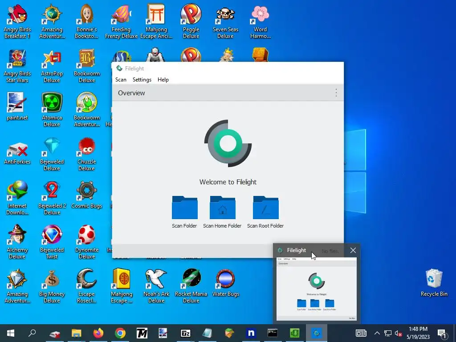
Task: Click the AntiForkies desktop icon
Action: (17, 153)
